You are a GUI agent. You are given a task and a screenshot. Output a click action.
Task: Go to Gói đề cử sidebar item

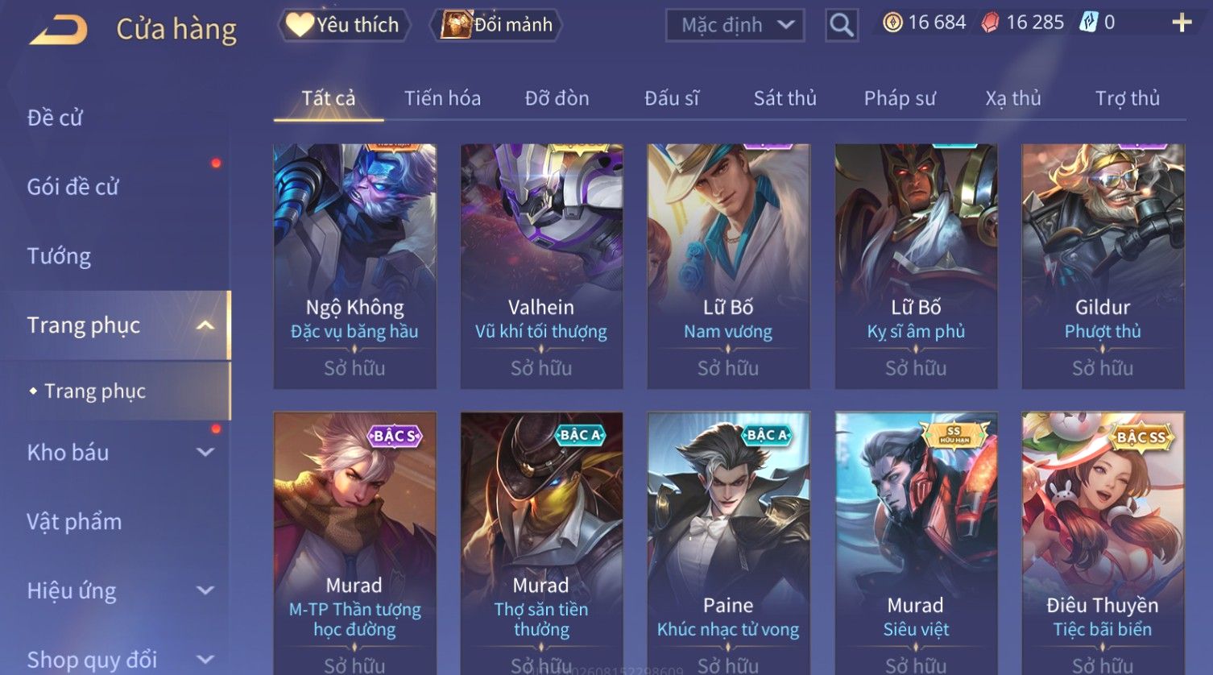click(x=72, y=187)
